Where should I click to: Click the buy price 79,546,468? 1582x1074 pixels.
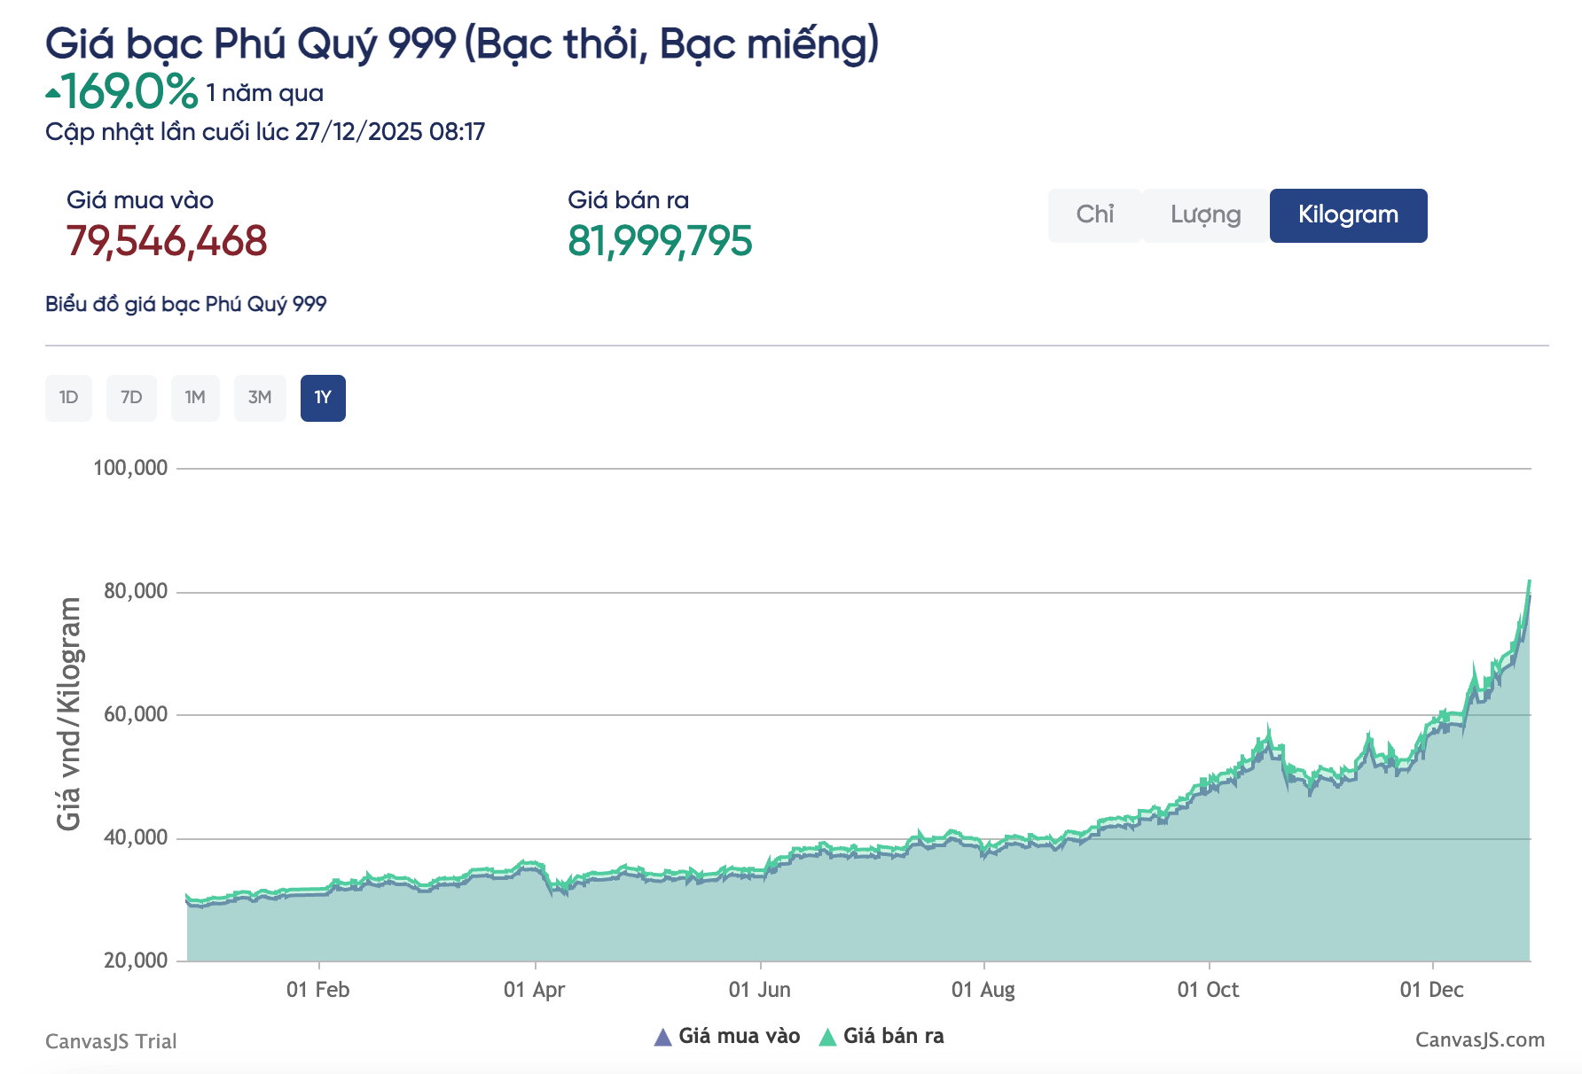(167, 240)
